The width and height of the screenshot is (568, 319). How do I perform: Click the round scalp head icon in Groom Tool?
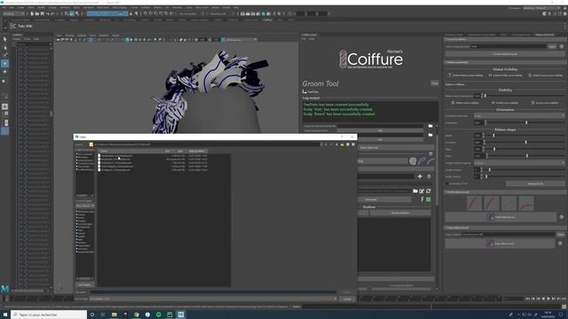pyautogui.click(x=413, y=161)
